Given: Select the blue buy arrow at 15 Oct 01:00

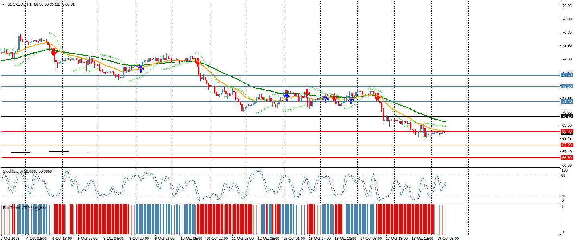Looking at the screenshot, I should 287,96.
